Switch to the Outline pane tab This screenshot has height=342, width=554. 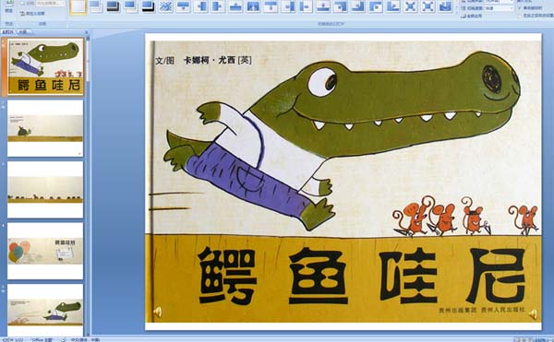(x=23, y=31)
